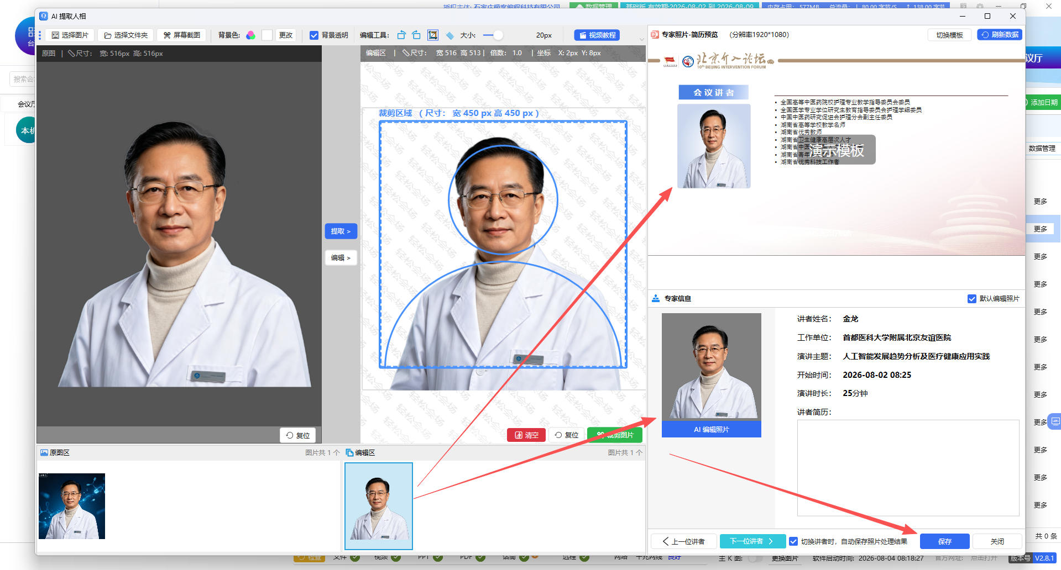Expand the toolbar overflow chevron
Image resolution: width=1061 pixels, height=570 pixels.
[641, 39]
